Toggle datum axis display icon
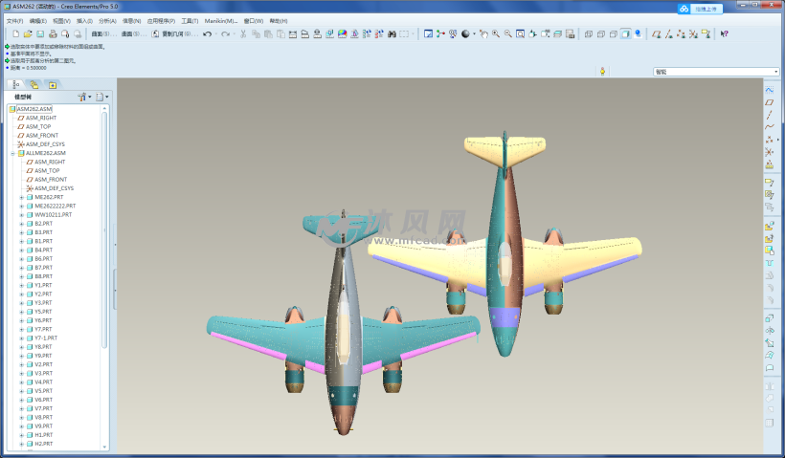 click(668, 34)
